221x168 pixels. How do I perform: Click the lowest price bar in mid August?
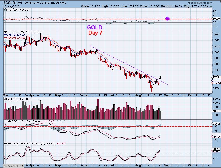(152, 88)
